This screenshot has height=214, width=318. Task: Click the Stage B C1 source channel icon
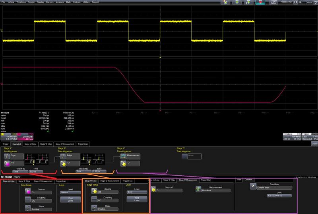coord(63,163)
